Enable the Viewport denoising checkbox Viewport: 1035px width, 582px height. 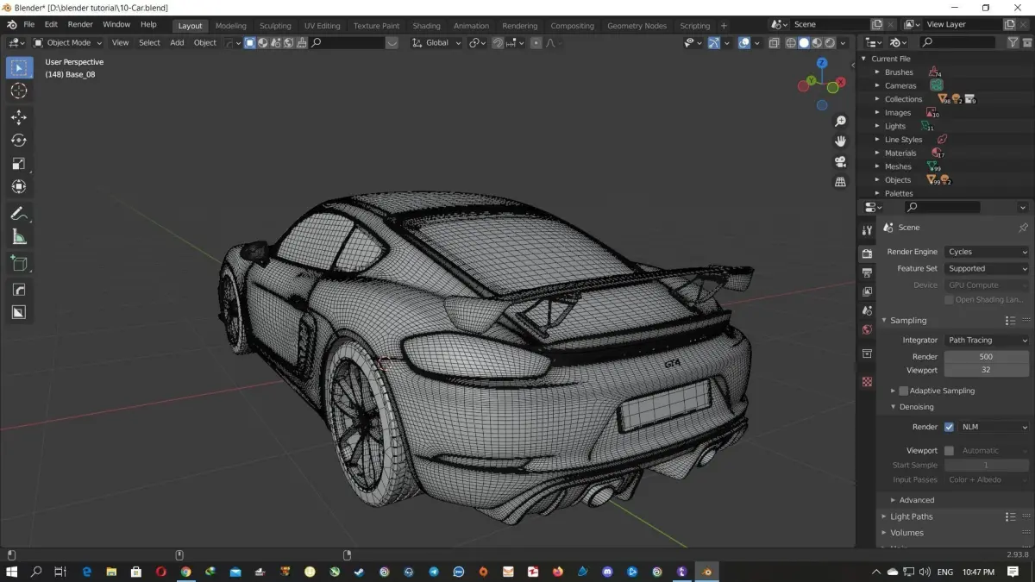(x=949, y=450)
